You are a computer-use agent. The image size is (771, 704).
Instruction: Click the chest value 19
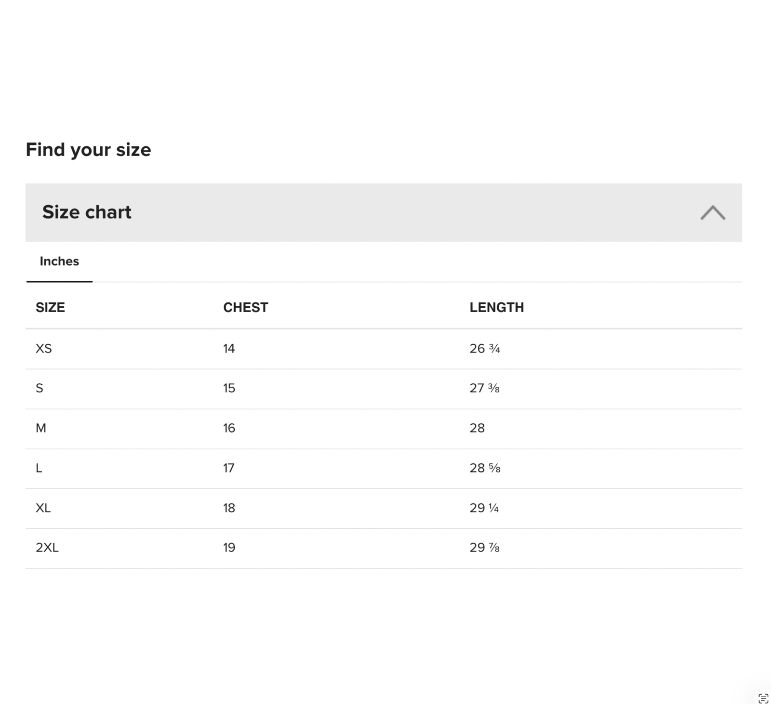[229, 548]
